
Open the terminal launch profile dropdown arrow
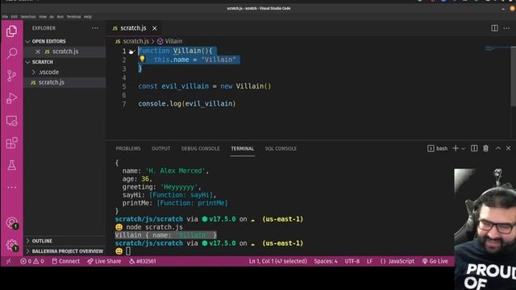pyautogui.click(x=463, y=148)
